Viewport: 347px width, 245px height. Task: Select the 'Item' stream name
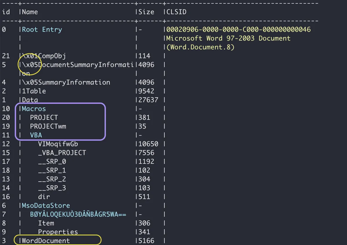point(46,223)
